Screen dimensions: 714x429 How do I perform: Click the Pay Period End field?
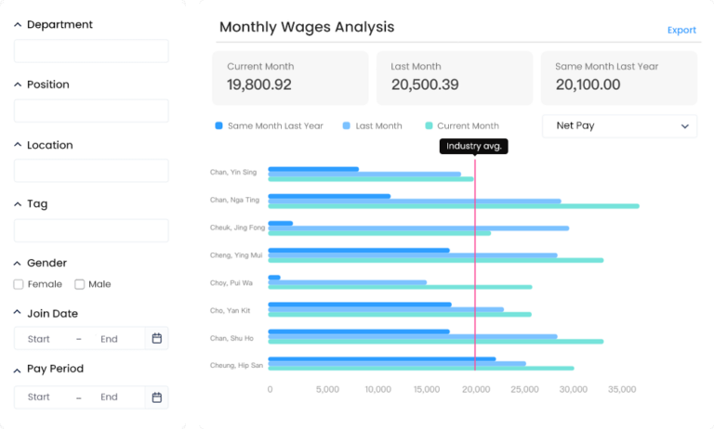tap(109, 397)
